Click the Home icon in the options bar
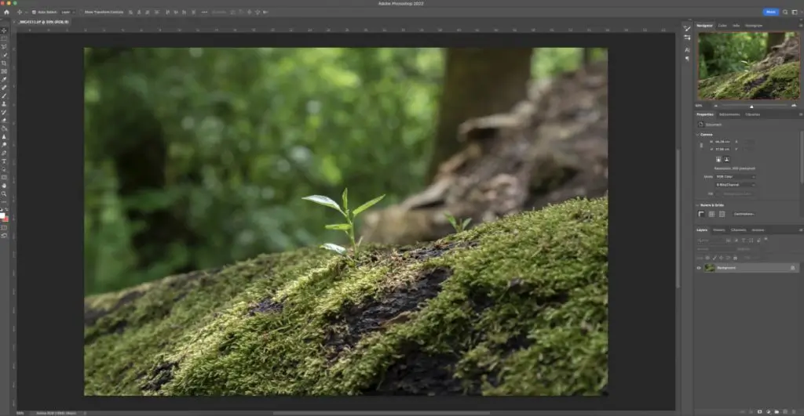Screen dimensions: 804x416 (6, 13)
